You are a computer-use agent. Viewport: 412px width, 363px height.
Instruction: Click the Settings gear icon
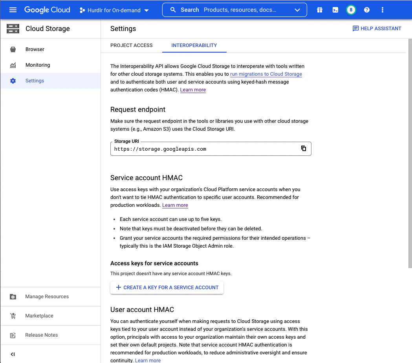[13, 81]
